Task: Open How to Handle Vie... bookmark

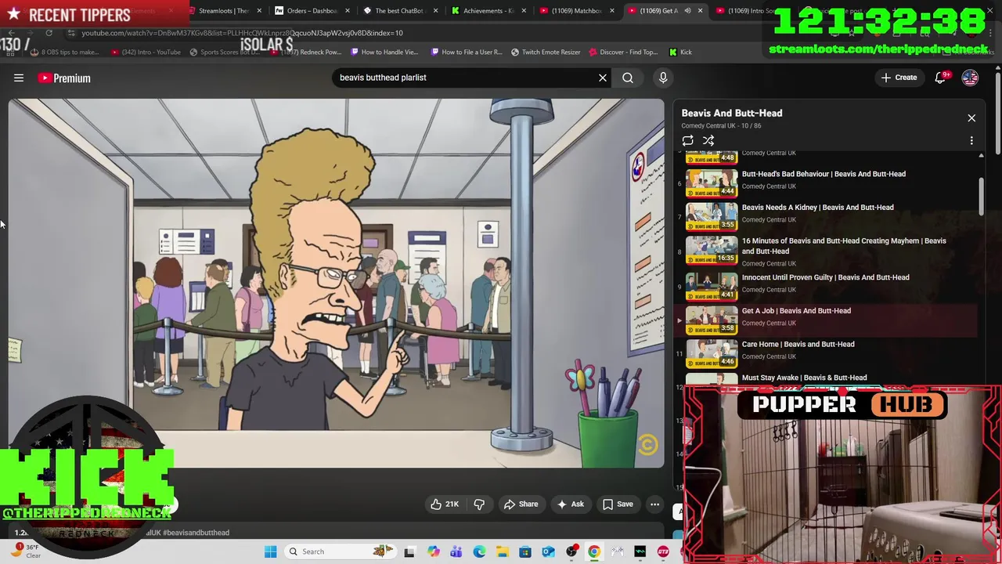Action: click(384, 52)
